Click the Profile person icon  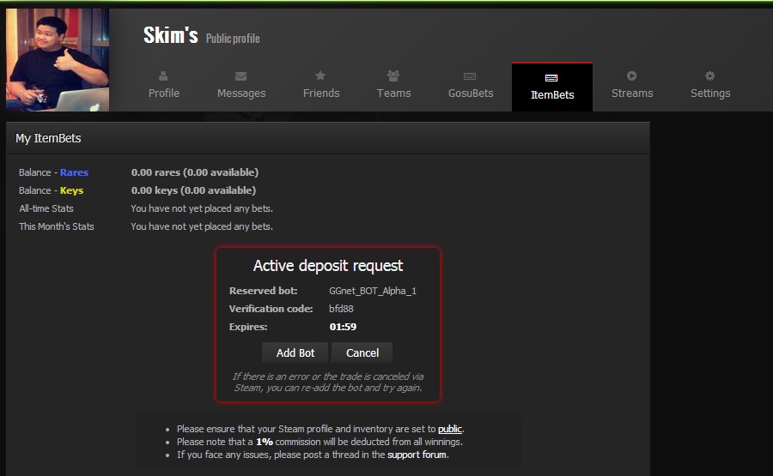163,76
